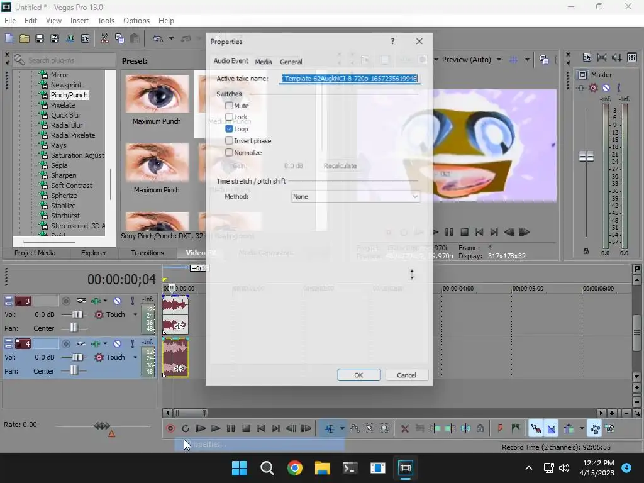Open the preview overlays grid dropdown arrow

pyautogui.click(x=526, y=60)
